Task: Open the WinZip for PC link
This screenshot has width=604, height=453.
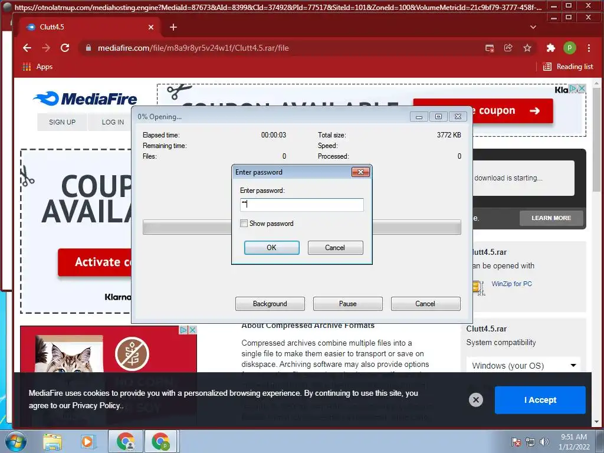Action: 511,284
